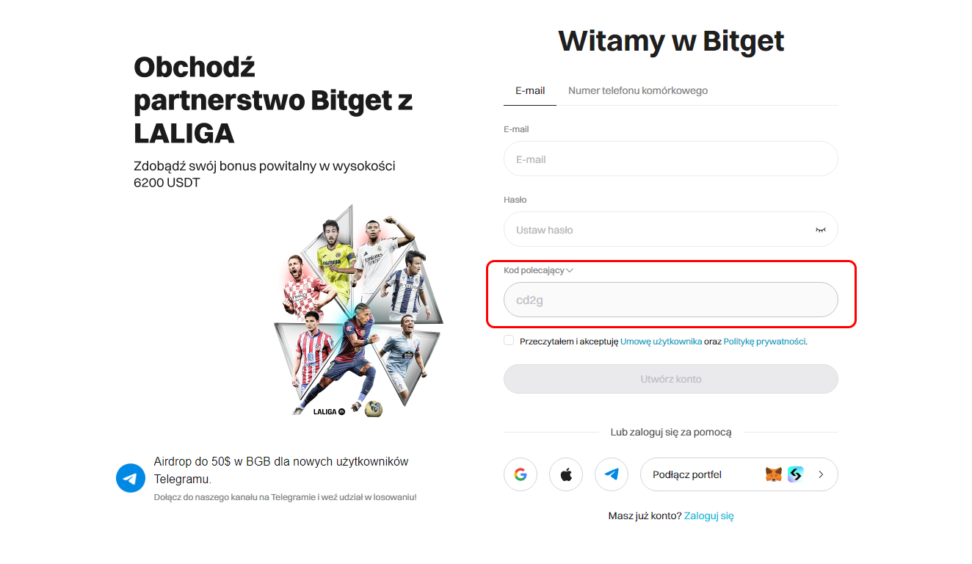Focus the E-mail input field

click(671, 159)
